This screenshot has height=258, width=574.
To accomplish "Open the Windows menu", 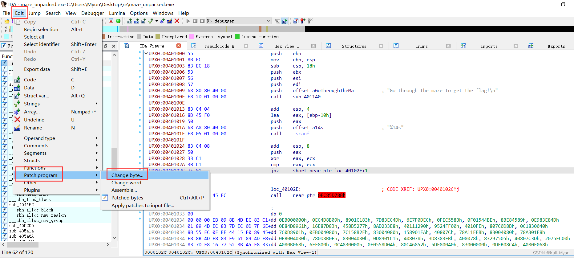I will [x=163, y=13].
